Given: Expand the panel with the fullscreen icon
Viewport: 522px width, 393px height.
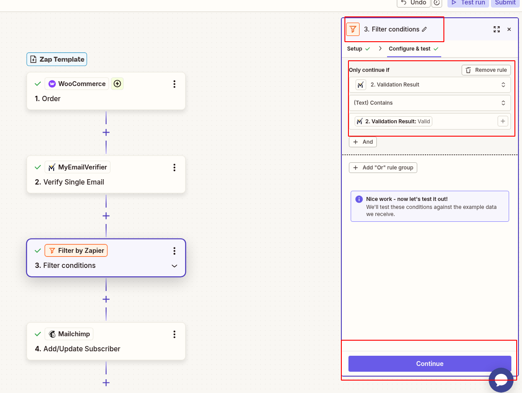Looking at the screenshot, I should pyautogui.click(x=496, y=29).
